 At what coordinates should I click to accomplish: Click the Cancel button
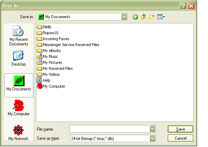point(180,138)
